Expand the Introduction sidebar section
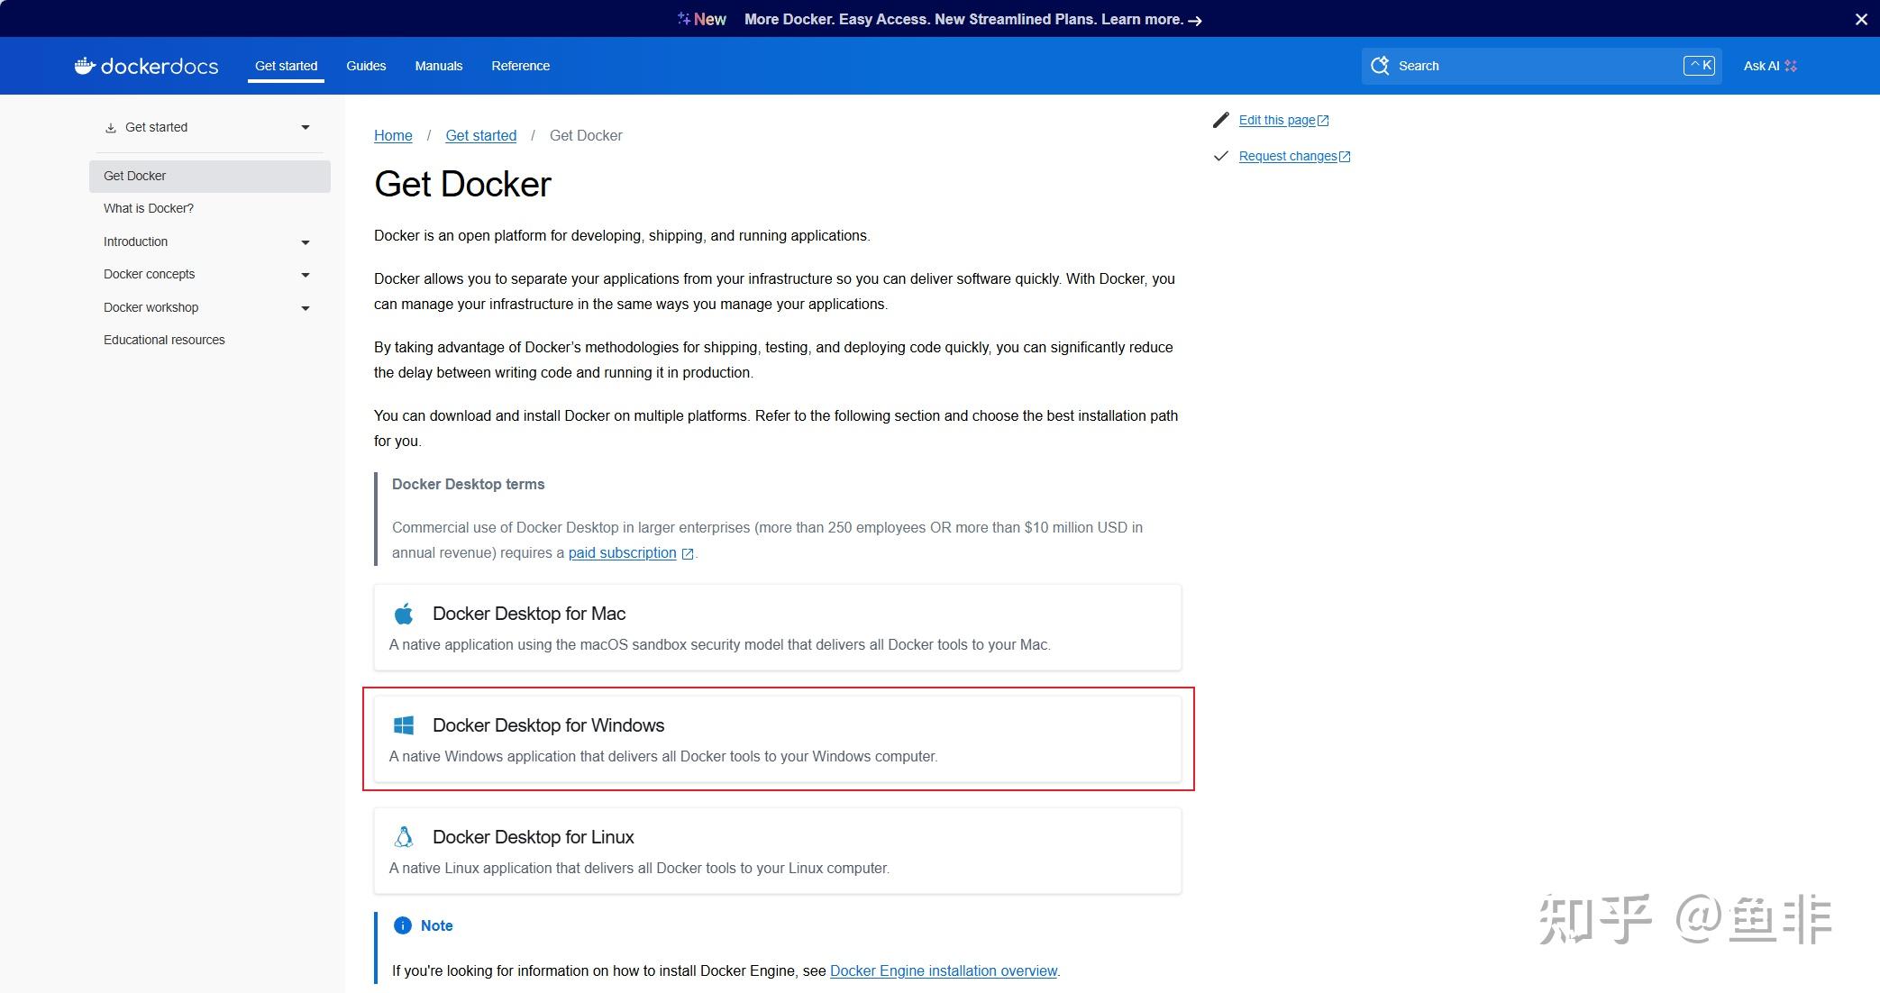This screenshot has height=993, width=1880. 306,242
